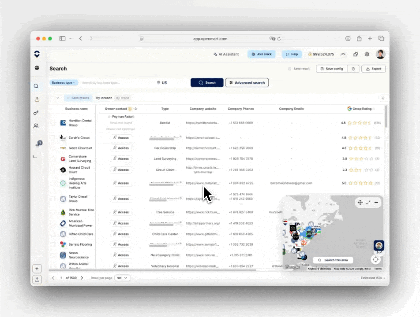Open the upload icon in the sidebar
This screenshot has width=420, height=317.
(37, 99)
